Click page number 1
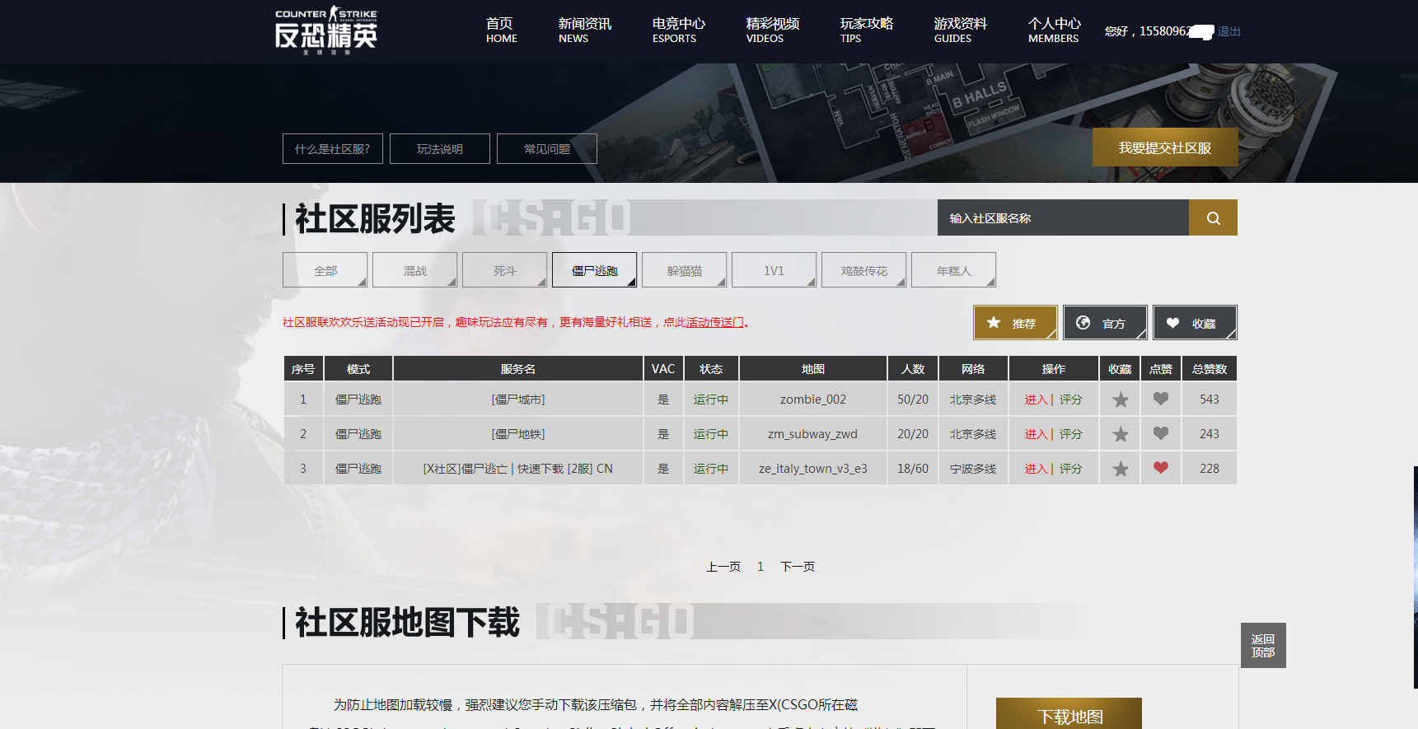 (x=760, y=567)
